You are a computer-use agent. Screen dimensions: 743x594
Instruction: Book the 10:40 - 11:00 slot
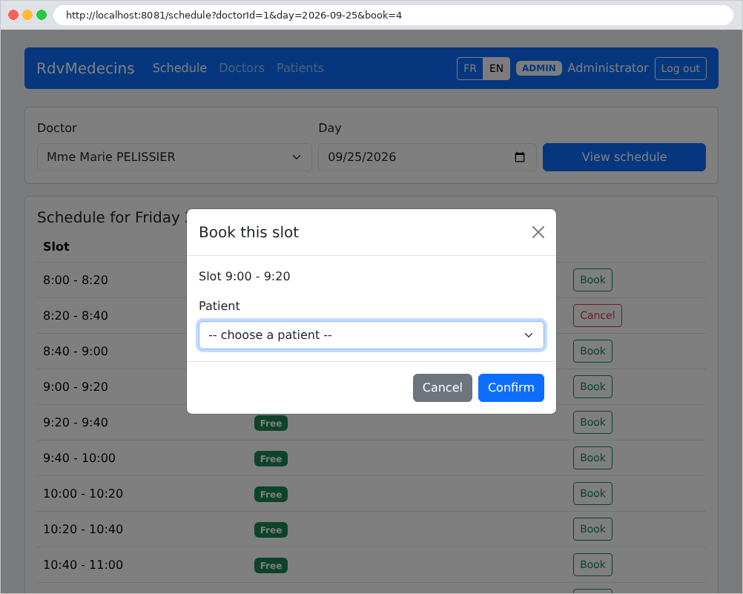click(592, 564)
